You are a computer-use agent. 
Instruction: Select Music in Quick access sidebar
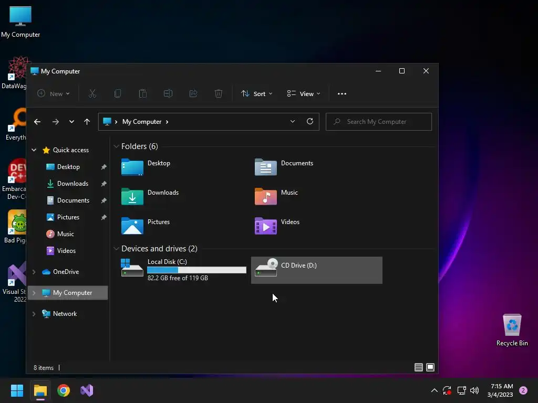65,234
